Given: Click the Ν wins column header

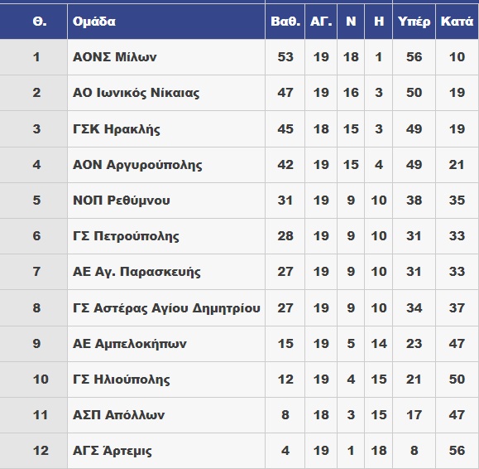Looking at the screenshot, I should pos(351,22).
